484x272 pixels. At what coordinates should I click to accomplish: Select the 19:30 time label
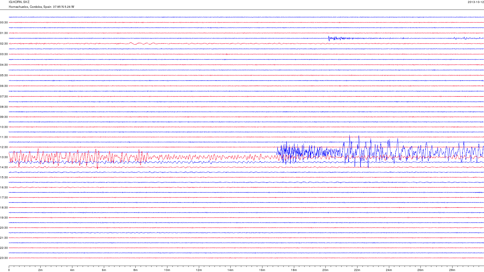click(4, 218)
